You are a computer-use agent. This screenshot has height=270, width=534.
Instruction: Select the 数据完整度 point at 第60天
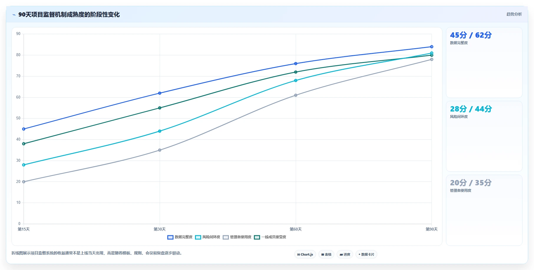(296, 64)
